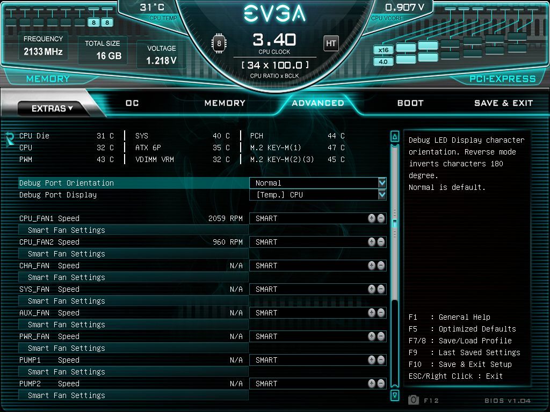Click minus icon for SYS_FAN Speed
The width and height of the screenshot is (550, 412).
(381, 289)
